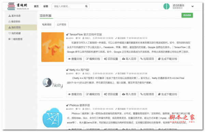205x132 pixels.
Task: Click 编辑文档 for TensorFlow project
Action: point(93,59)
